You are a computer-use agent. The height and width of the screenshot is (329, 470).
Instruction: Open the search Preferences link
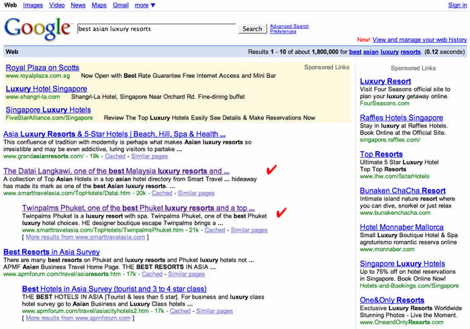click(283, 32)
